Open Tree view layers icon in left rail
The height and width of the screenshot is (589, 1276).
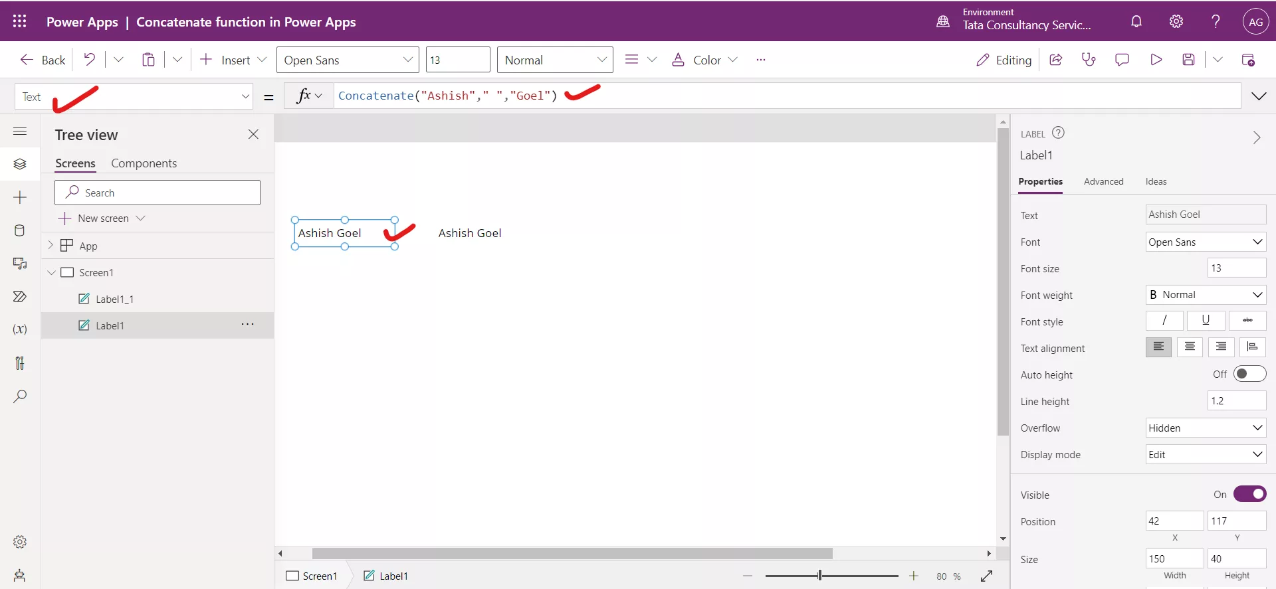[20, 163]
